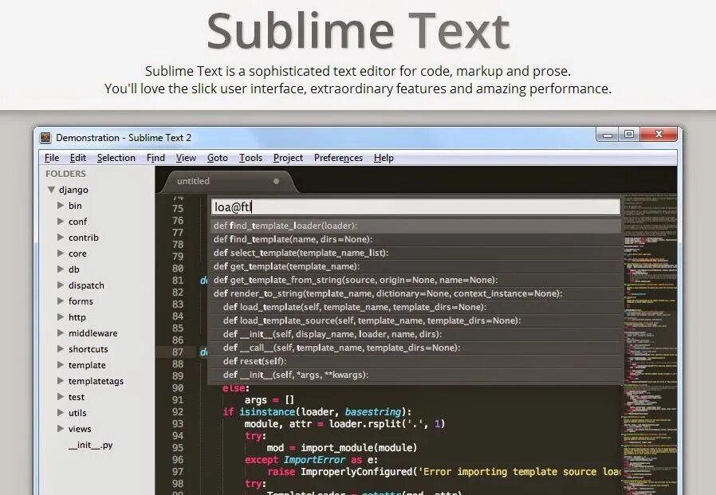This screenshot has height=495, width=716.
Task: Close the Sublime Text 2 window
Action: pyautogui.click(x=659, y=134)
